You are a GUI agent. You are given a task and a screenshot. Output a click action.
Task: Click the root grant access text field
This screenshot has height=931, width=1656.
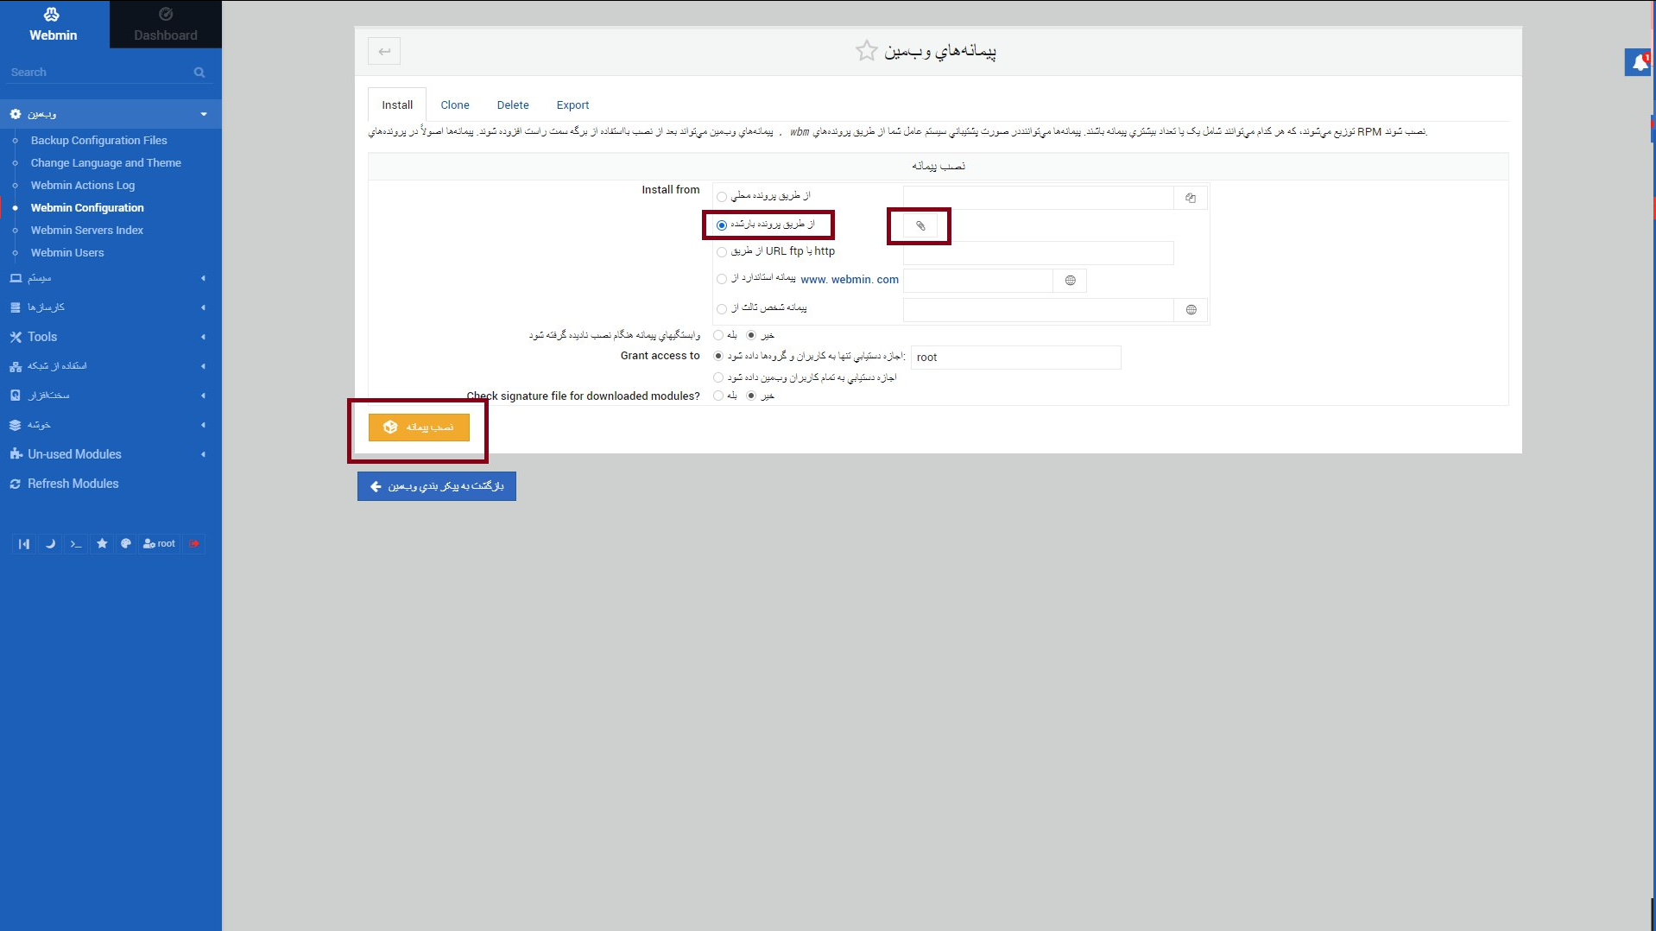1015,358
